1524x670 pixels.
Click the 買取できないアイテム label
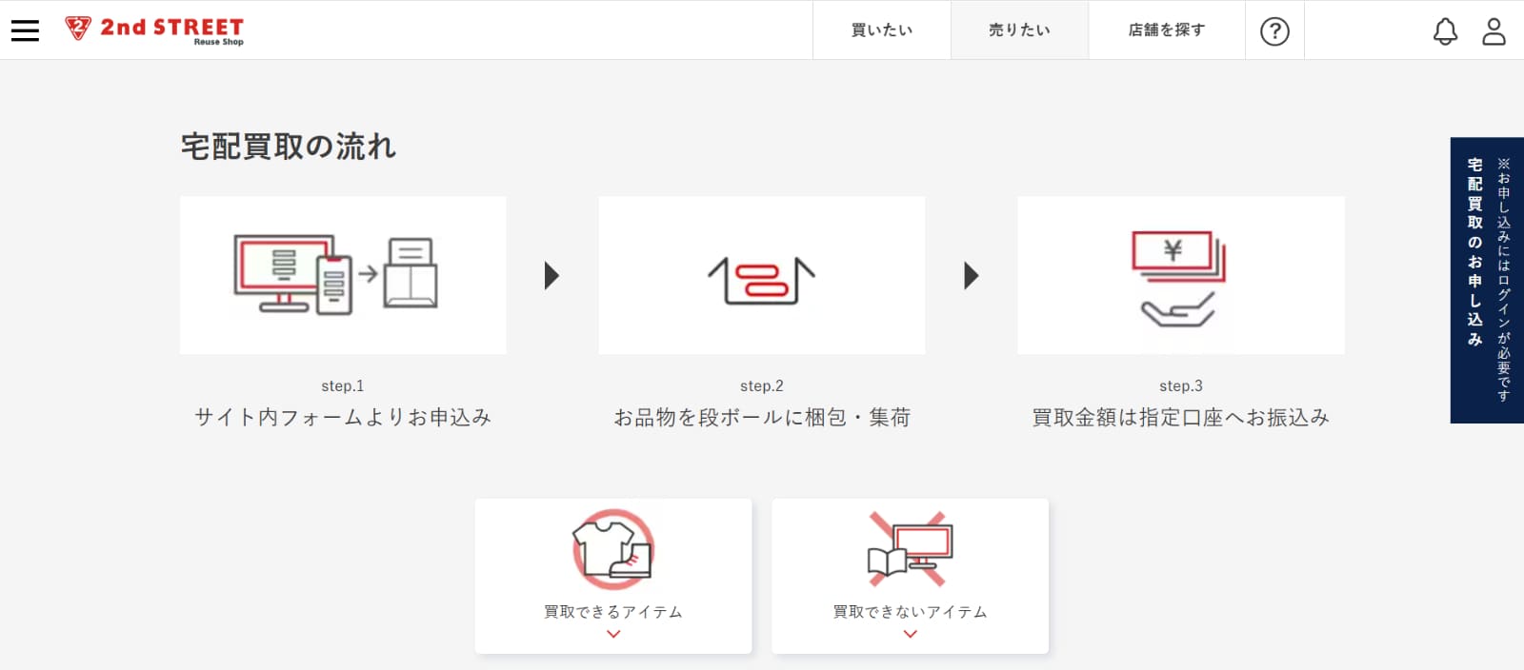point(910,612)
